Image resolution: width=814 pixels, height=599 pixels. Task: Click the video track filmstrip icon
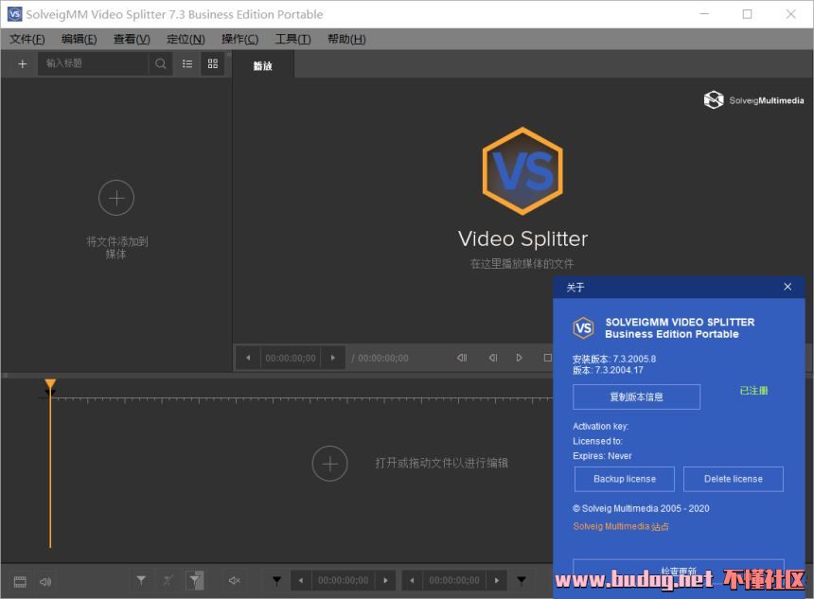click(20, 580)
